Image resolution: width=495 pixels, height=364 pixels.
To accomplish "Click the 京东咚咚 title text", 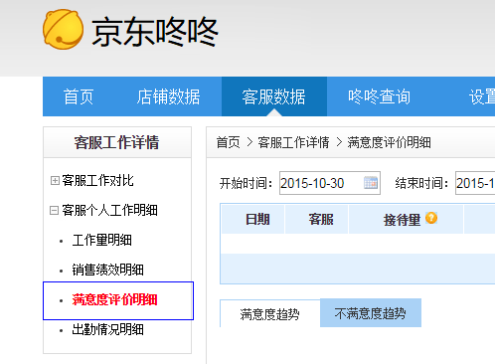I will click(x=155, y=32).
